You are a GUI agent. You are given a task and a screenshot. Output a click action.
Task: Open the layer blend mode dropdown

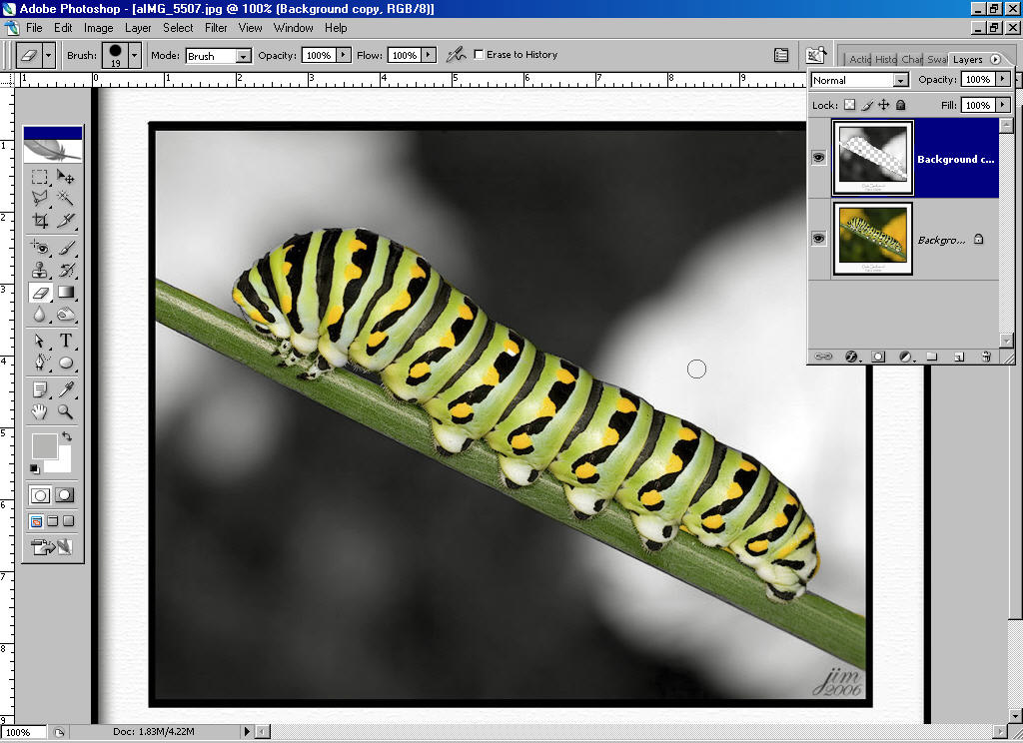click(900, 80)
